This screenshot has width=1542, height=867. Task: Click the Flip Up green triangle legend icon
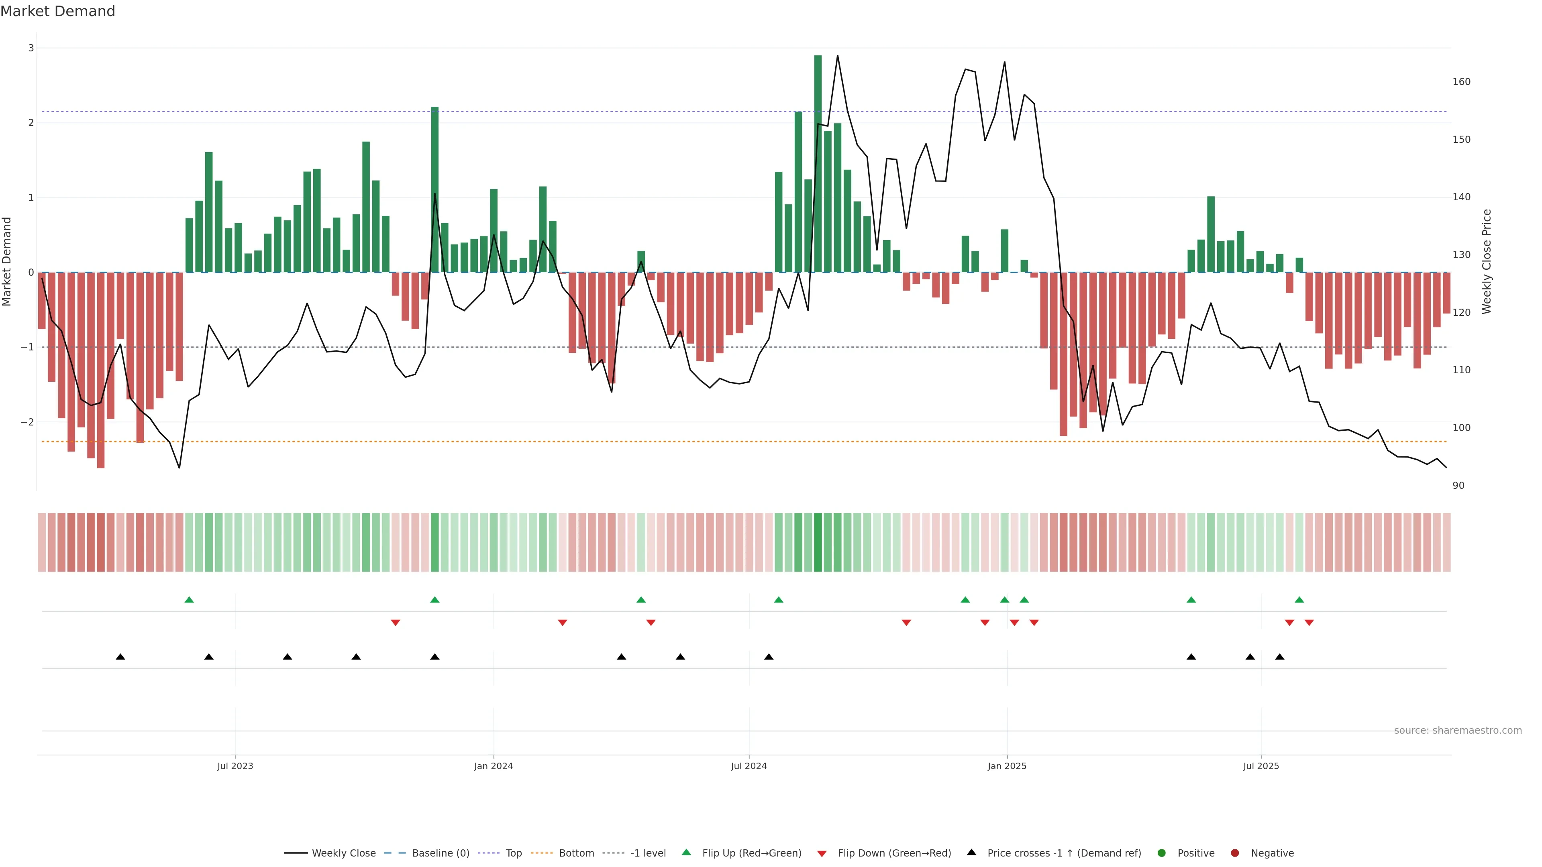[x=687, y=853]
